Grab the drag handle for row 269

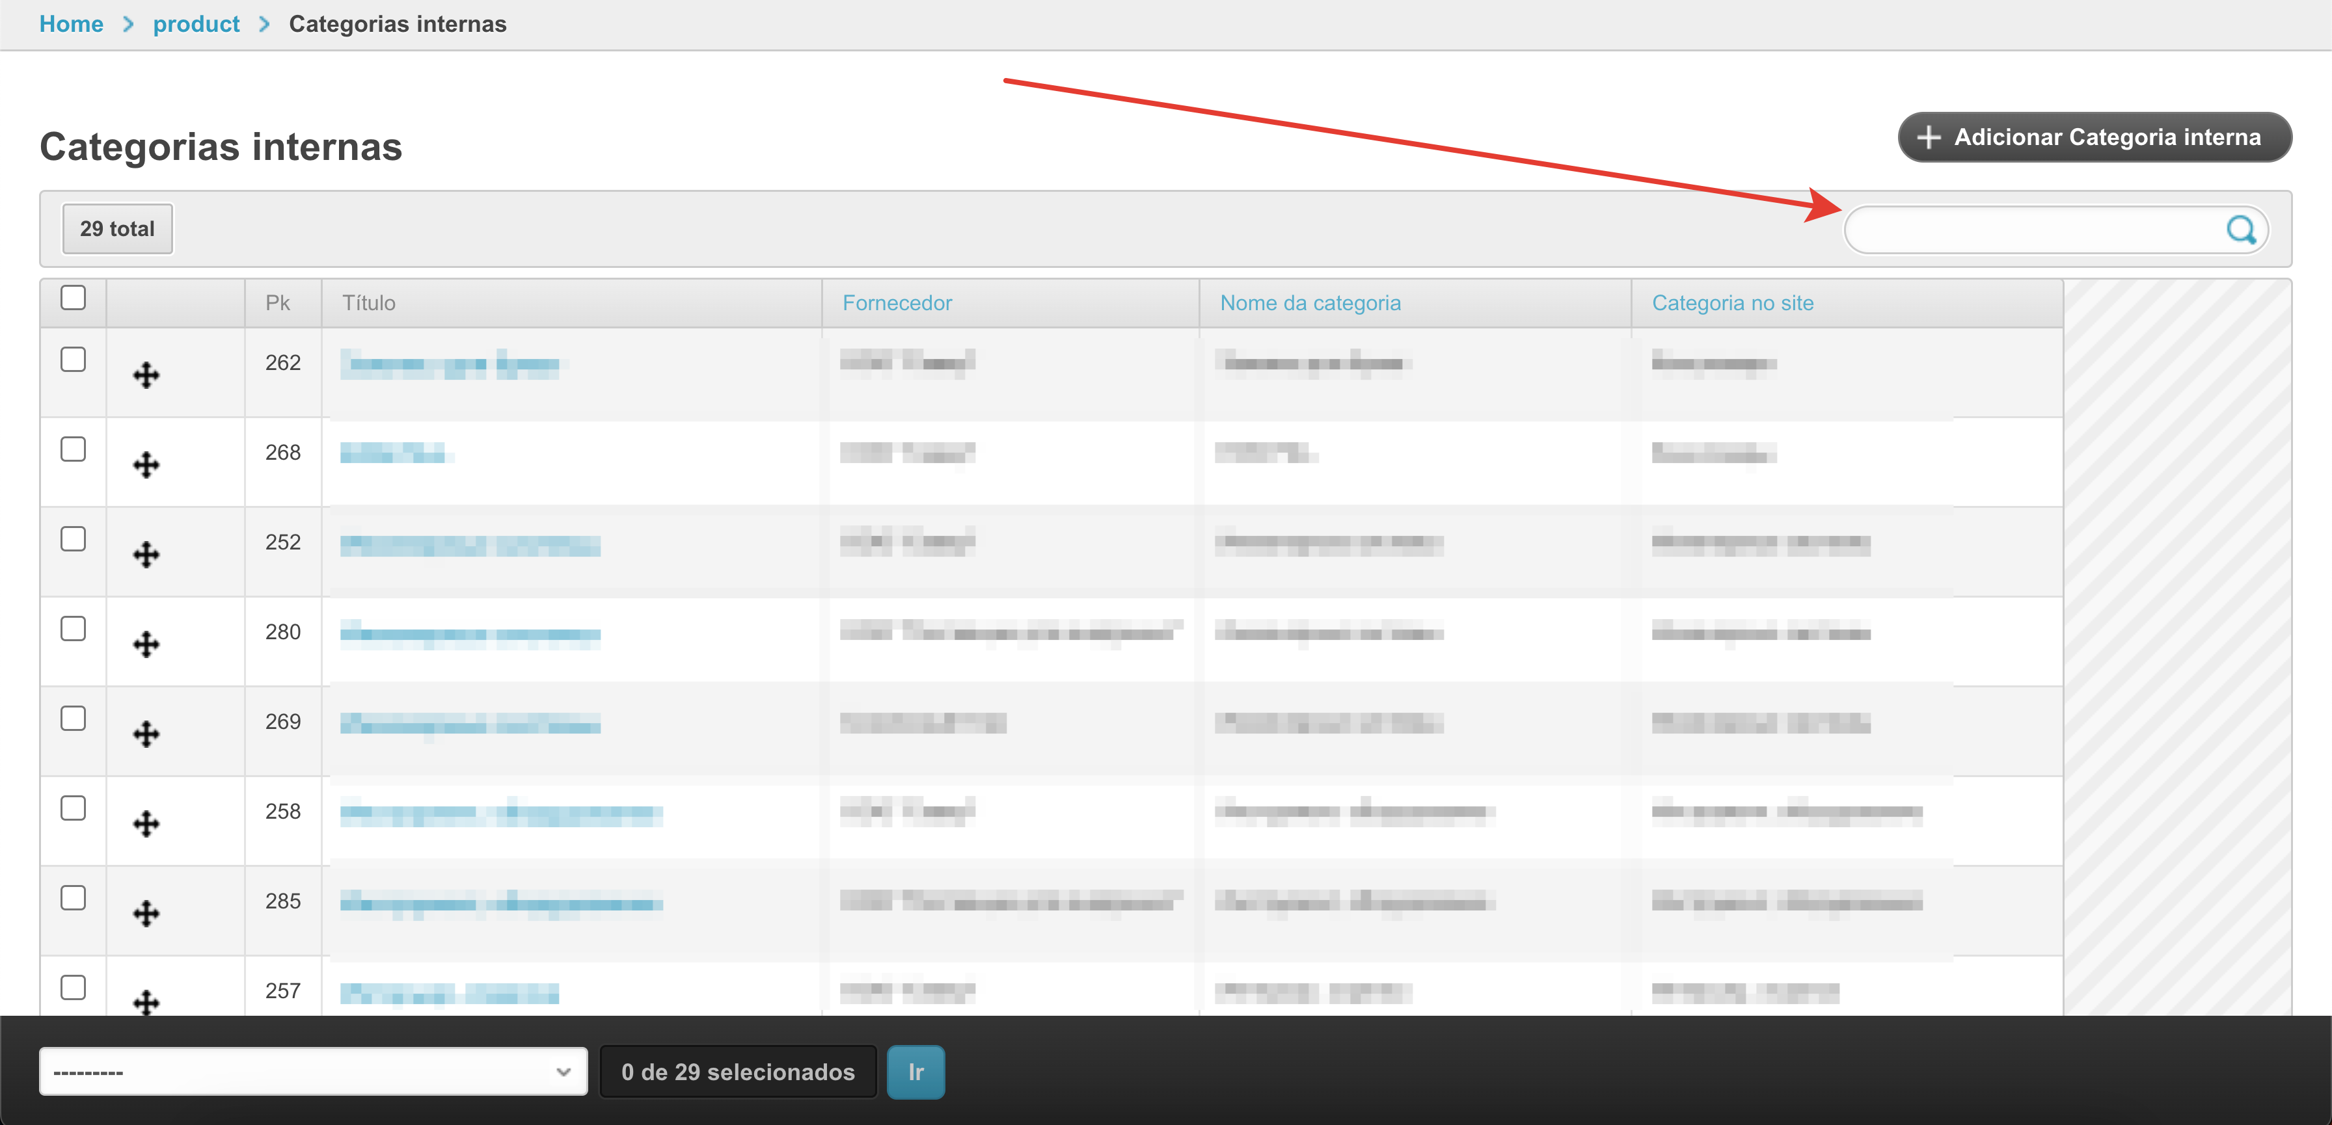pyautogui.click(x=146, y=733)
